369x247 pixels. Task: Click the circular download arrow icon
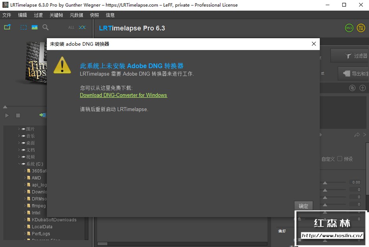363,88
